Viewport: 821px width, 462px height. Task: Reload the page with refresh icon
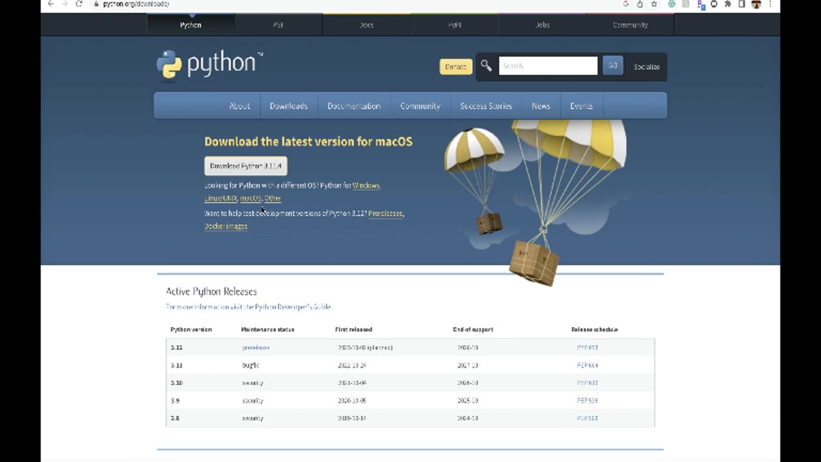tap(79, 4)
